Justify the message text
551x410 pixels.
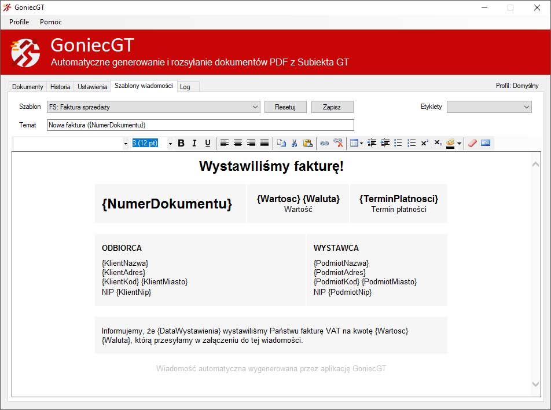(x=265, y=143)
